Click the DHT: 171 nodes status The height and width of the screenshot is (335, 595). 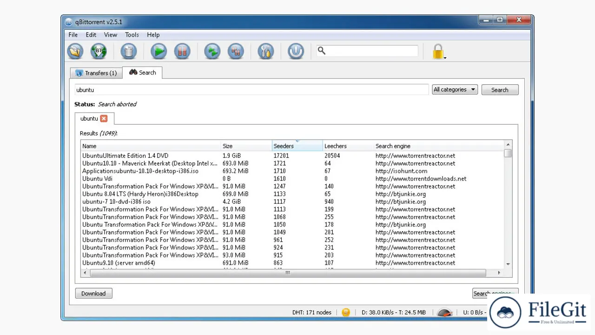click(312, 312)
